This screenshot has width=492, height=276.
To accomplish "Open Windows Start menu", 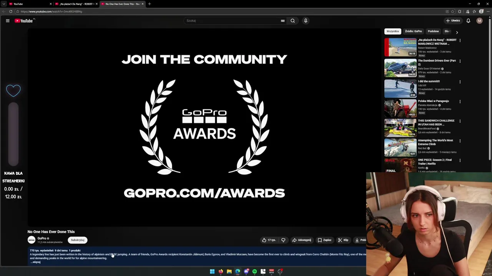I will (212, 271).
